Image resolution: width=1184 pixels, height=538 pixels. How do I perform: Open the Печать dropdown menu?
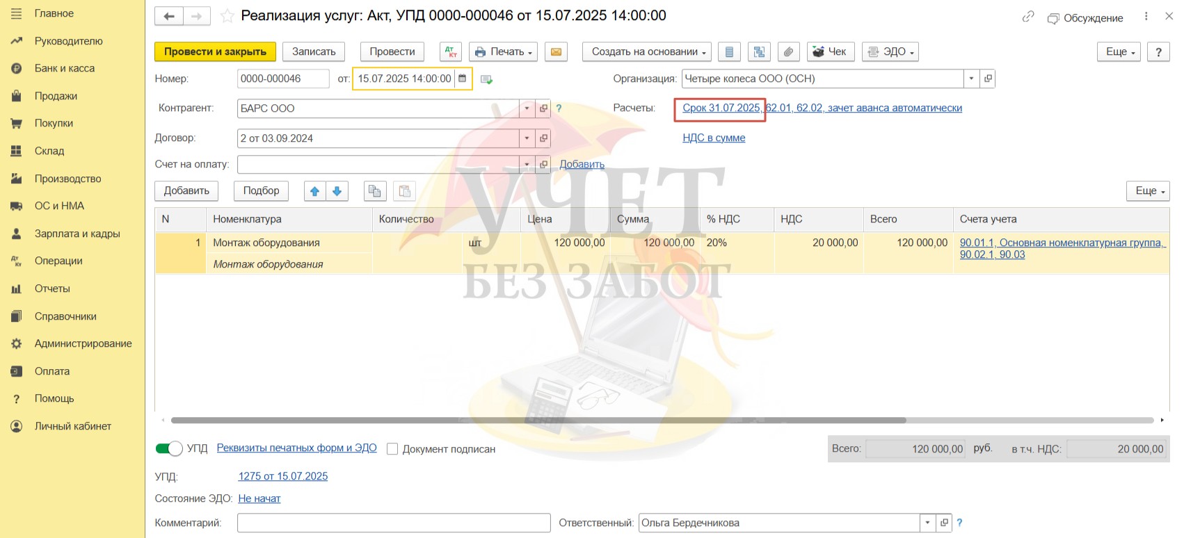[x=504, y=51]
